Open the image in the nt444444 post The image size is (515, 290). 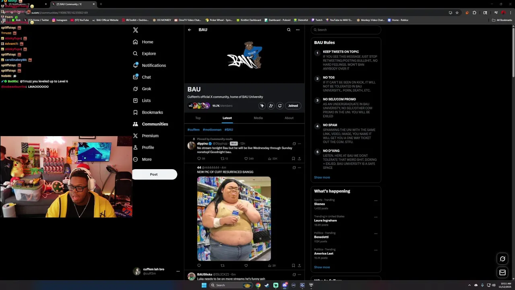pos(234,219)
